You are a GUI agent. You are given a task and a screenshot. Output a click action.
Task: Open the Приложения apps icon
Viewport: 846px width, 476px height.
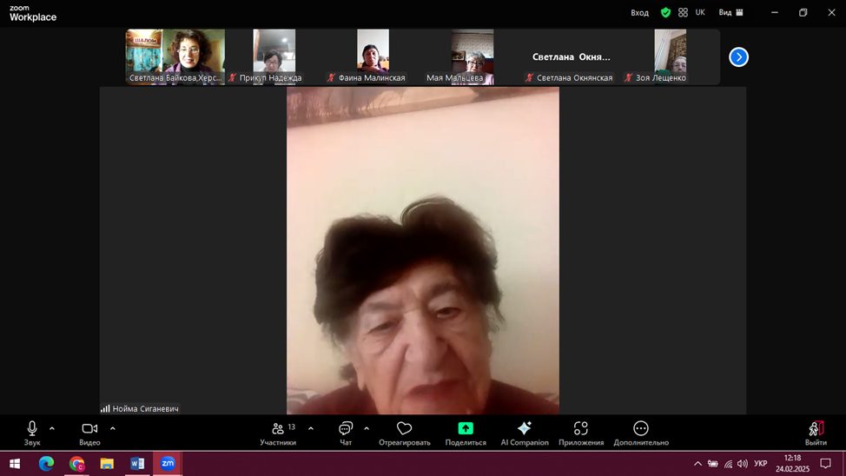[x=581, y=429]
